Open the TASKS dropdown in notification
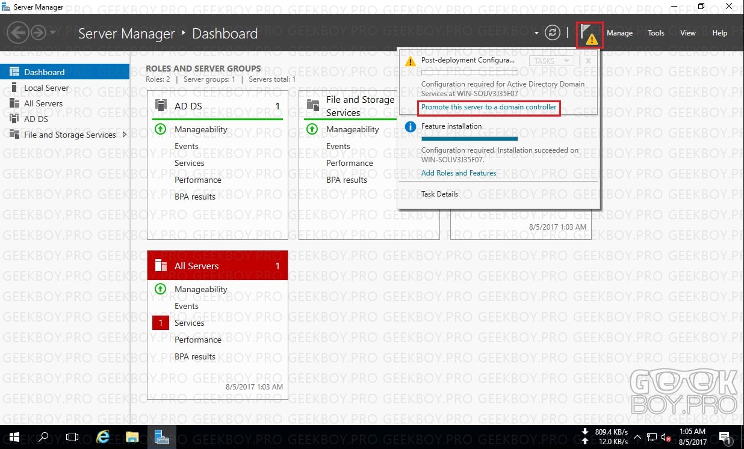This screenshot has height=449, width=744. 551,61
